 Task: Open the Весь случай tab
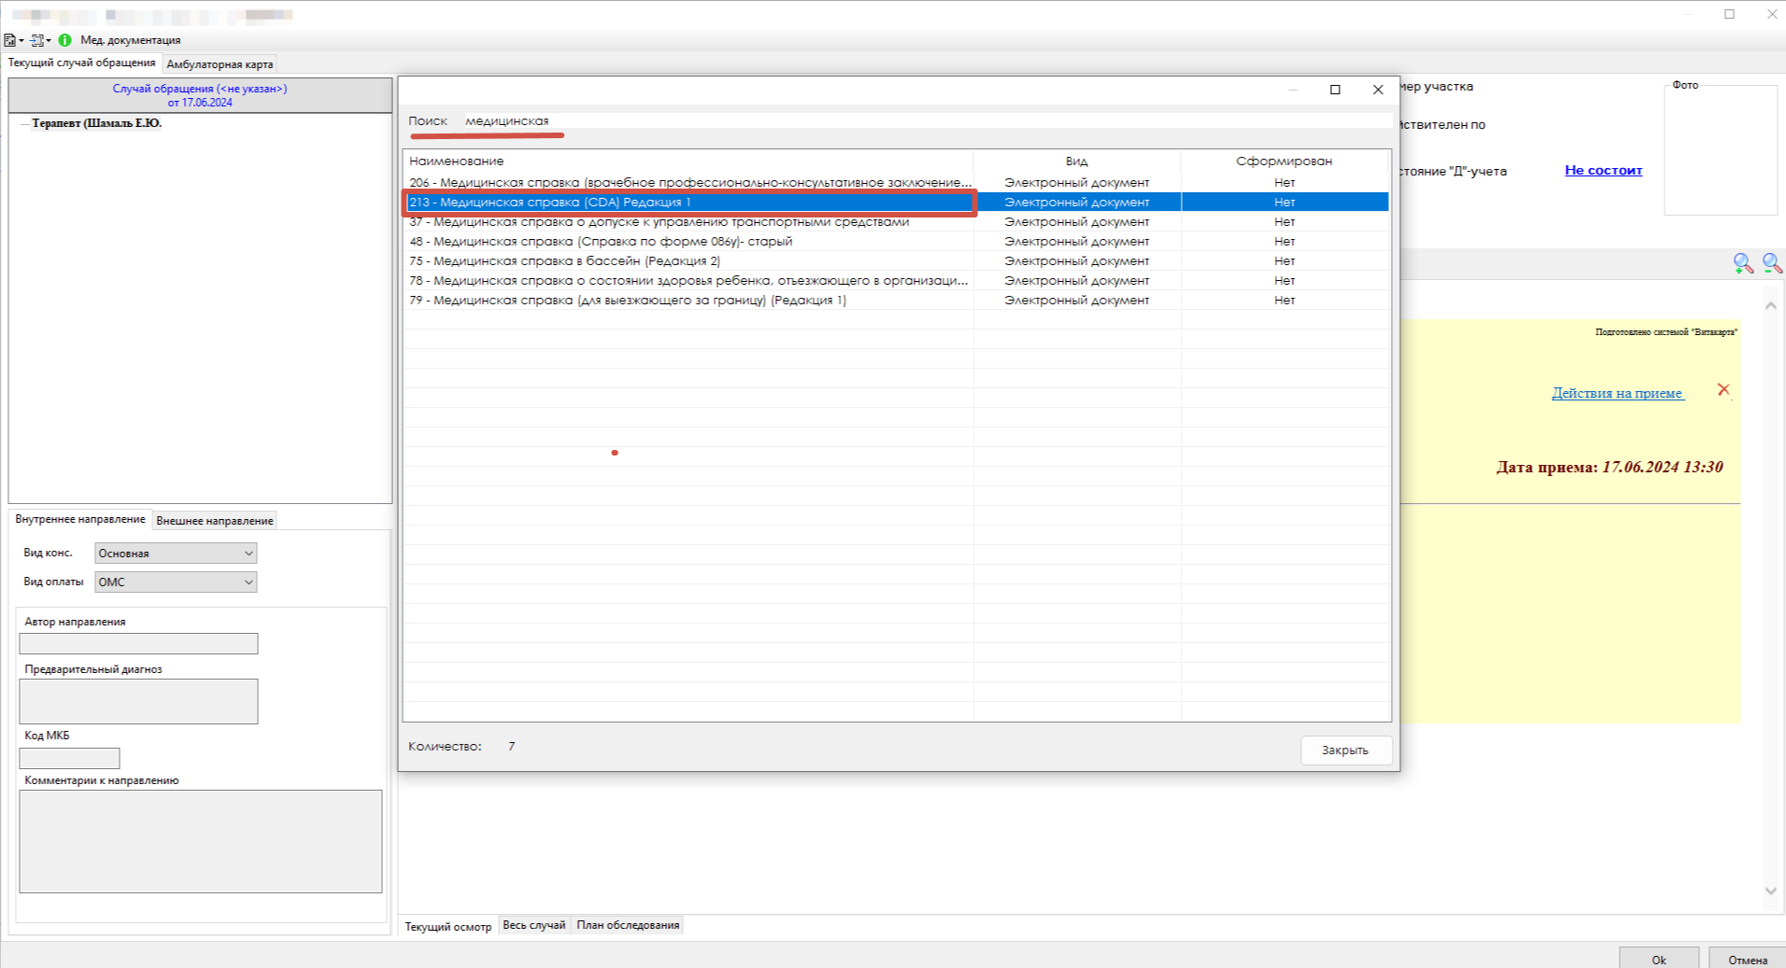534,925
